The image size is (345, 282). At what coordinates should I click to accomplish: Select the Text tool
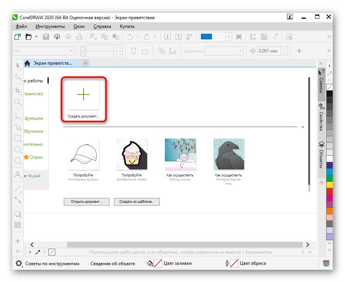click(x=17, y=175)
